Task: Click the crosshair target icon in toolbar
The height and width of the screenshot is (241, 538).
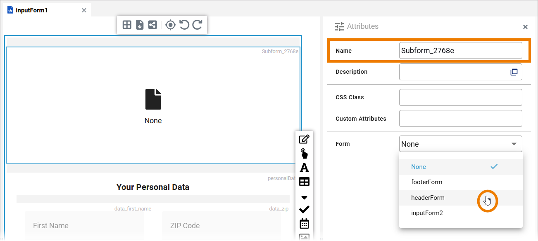Action: point(170,25)
